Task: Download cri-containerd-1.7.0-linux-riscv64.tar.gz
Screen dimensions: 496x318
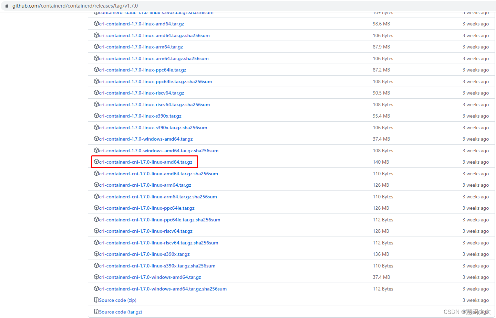Action: (x=142, y=93)
